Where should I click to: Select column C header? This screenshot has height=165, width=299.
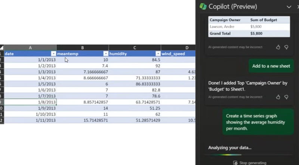point(135,48)
